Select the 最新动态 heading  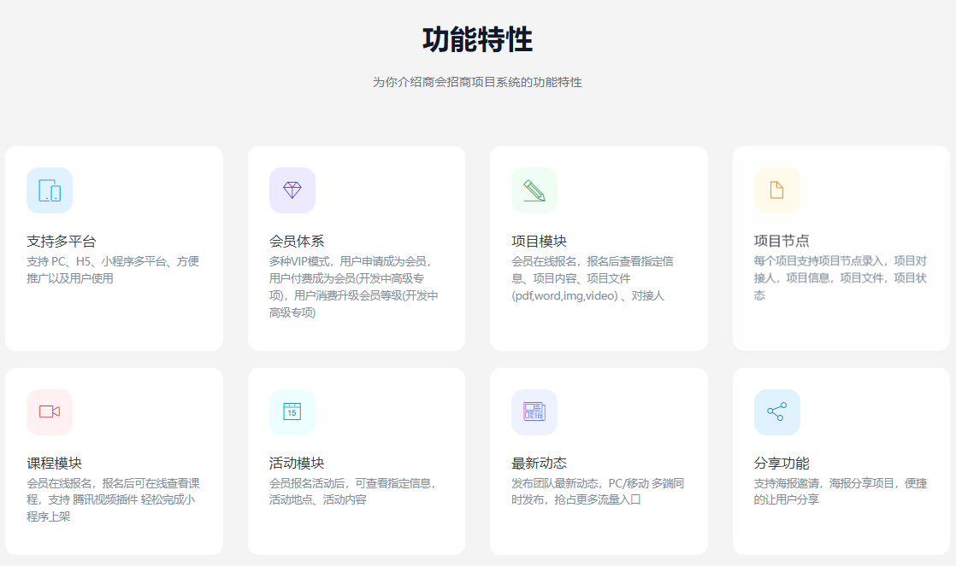(539, 464)
